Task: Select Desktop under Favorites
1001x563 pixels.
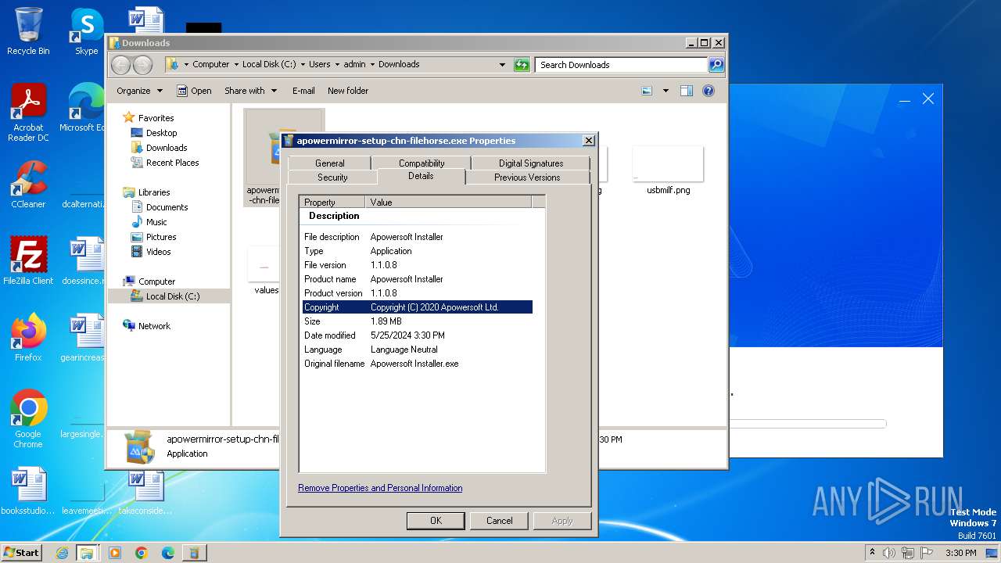Action: (x=161, y=133)
